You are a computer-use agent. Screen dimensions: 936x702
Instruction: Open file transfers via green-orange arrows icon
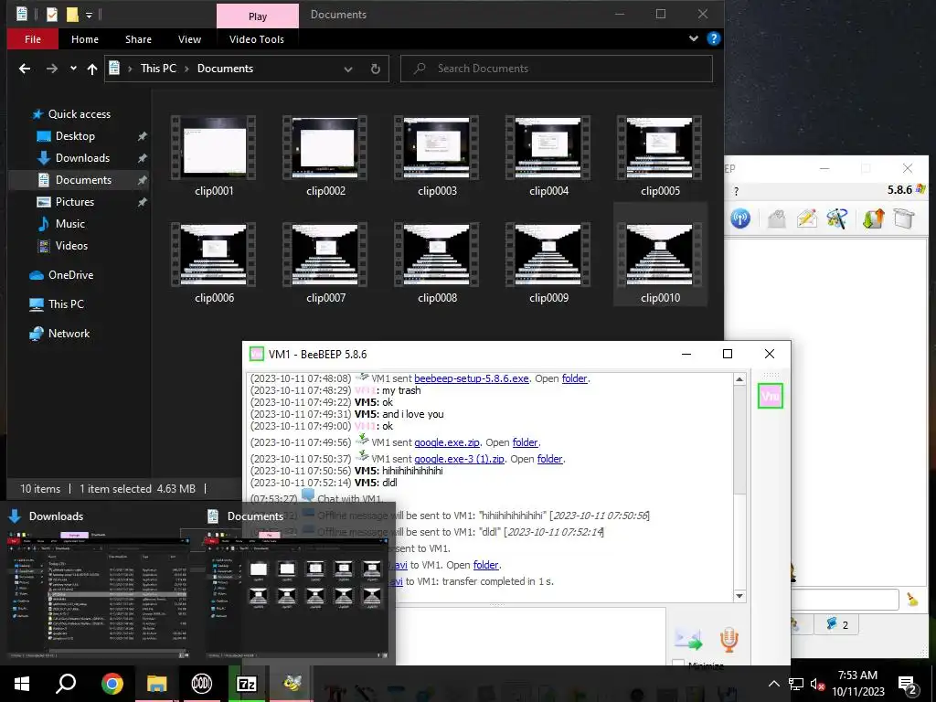(873, 218)
